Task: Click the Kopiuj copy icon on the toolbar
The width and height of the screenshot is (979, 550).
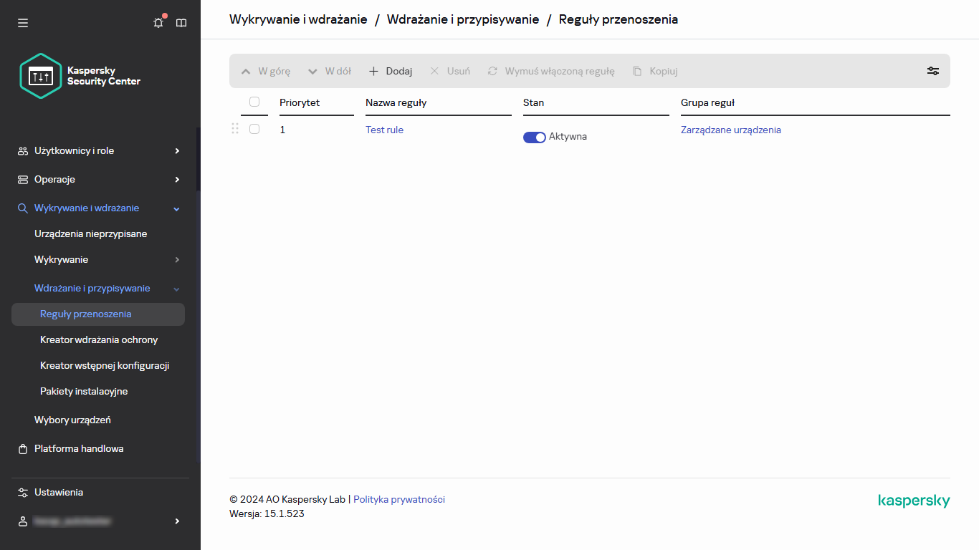Action: tap(637, 70)
